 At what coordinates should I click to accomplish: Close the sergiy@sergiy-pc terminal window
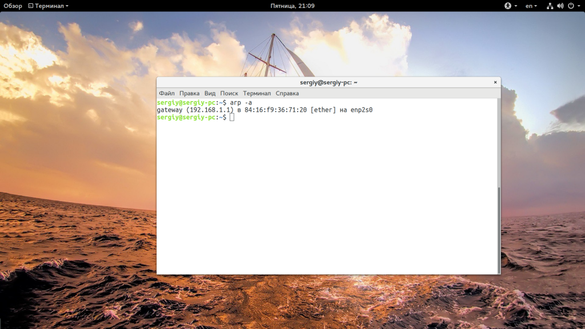[x=495, y=82]
